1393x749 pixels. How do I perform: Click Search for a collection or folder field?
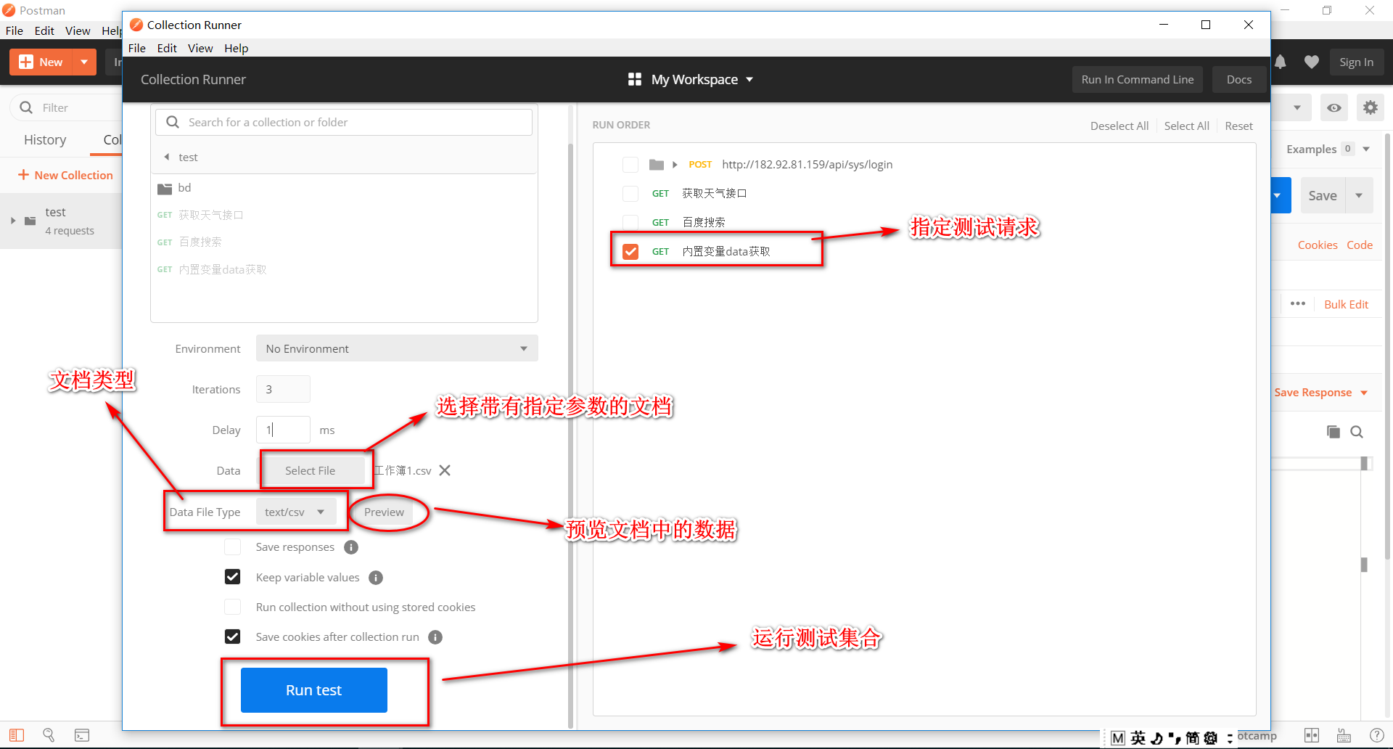coord(344,122)
